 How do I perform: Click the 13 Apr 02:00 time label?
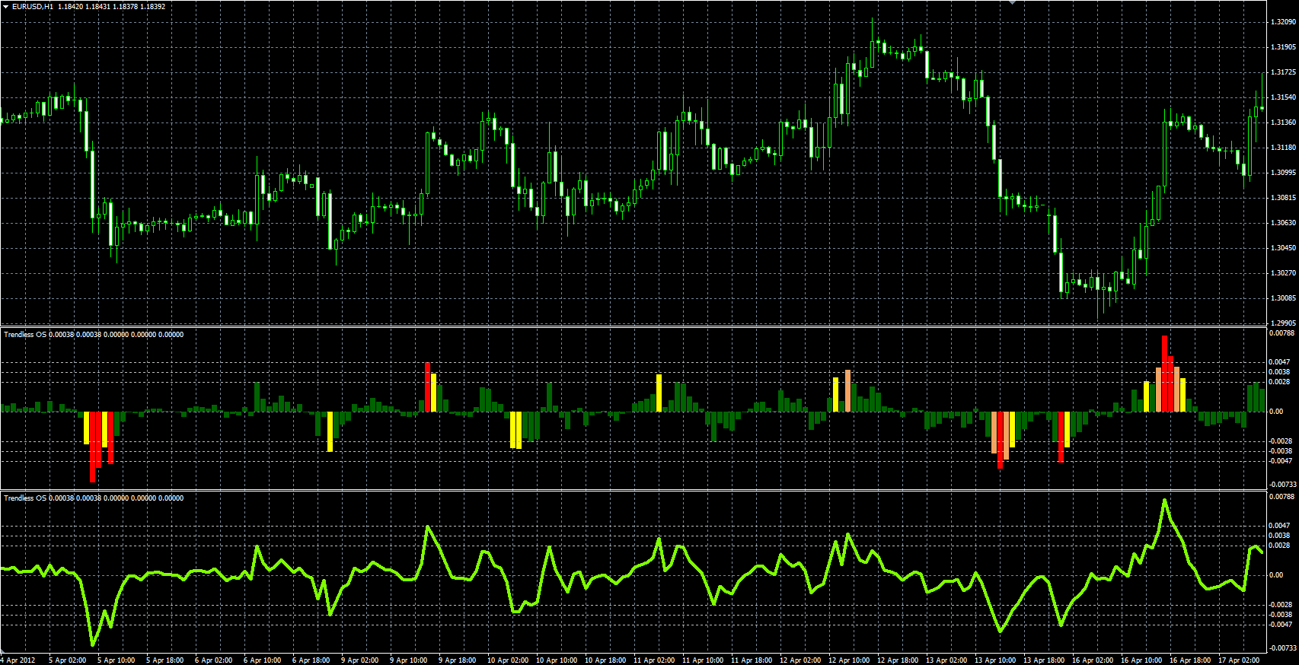coord(946,660)
